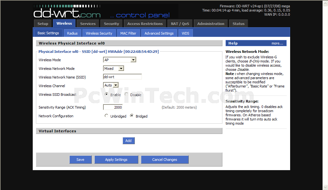
Task: Open the Help more... link
Action: click(x=277, y=44)
